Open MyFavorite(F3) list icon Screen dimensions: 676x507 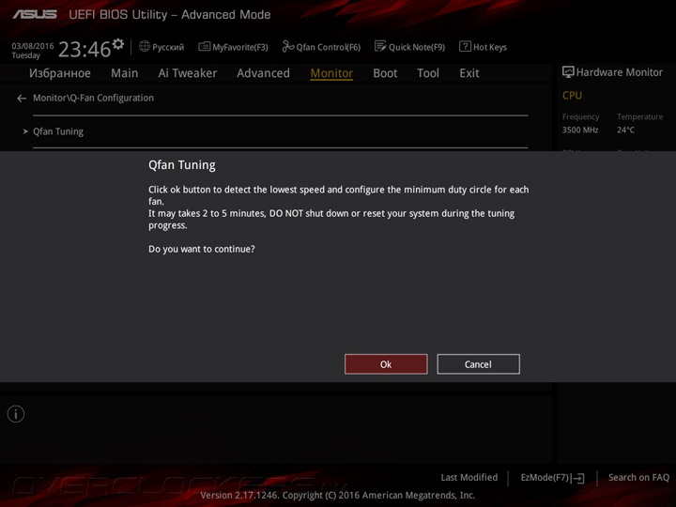click(204, 47)
